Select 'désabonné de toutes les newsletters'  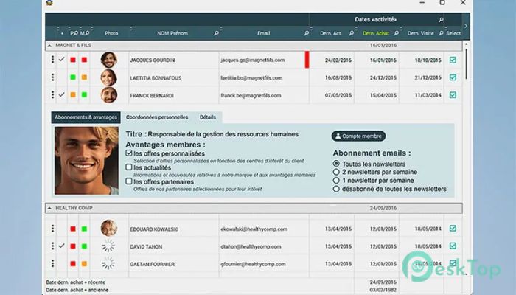tap(336, 189)
